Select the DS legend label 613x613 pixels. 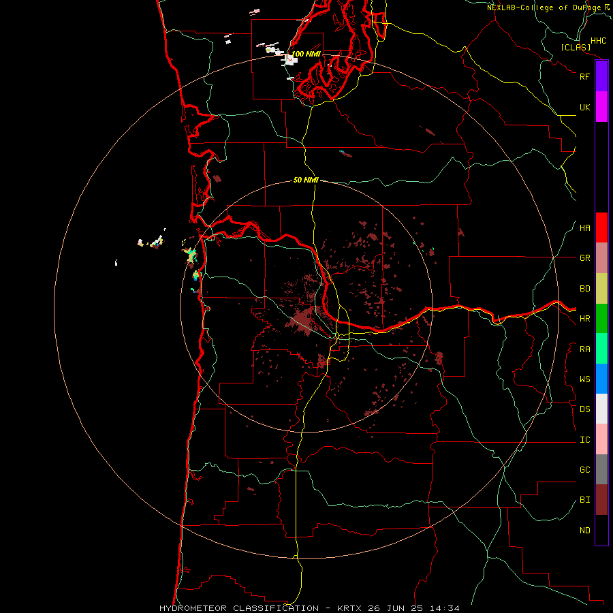[584, 409]
